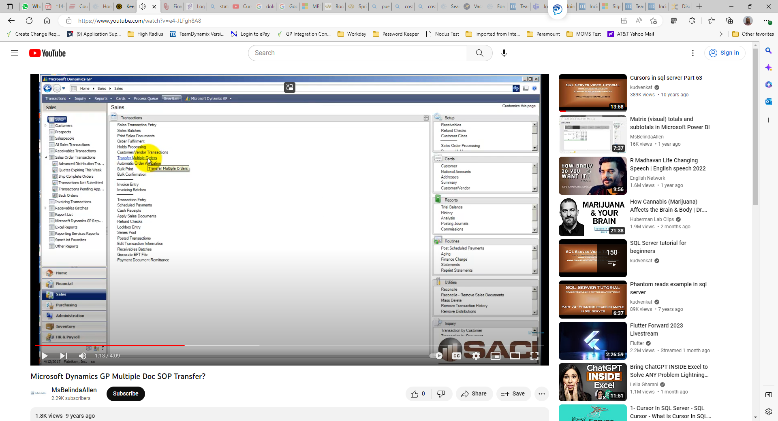Open the player settings gear
This screenshot has height=421, width=778.
coord(476,356)
